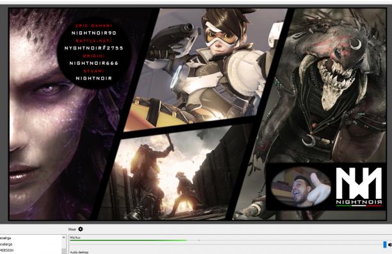Click the Mic/Aux channel label
The width and height of the screenshot is (392, 254).
[x=75, y=237]
